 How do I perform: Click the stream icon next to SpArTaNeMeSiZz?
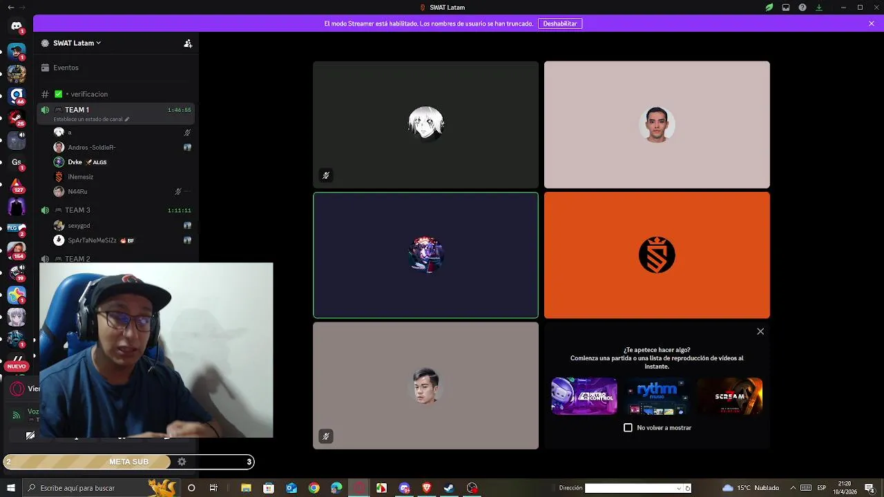click(x=187, y=240)
